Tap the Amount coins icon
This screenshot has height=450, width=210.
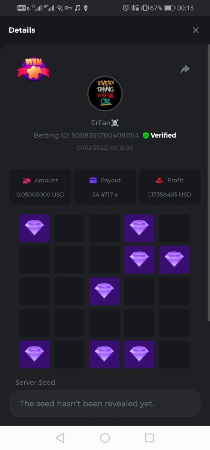[x=27, y=180]
